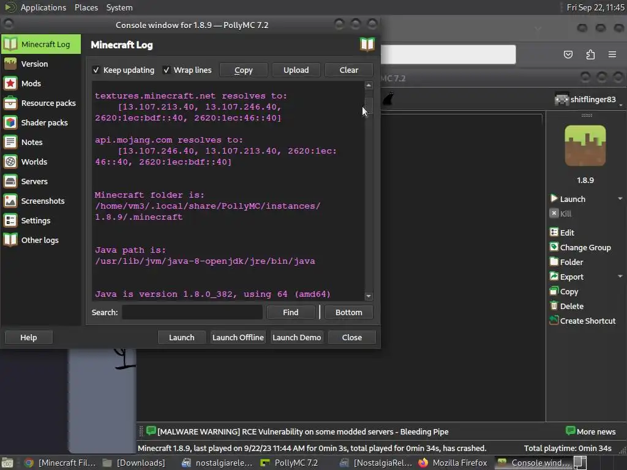Click the log line 'Minecraft folder is:'

(149, 195)
